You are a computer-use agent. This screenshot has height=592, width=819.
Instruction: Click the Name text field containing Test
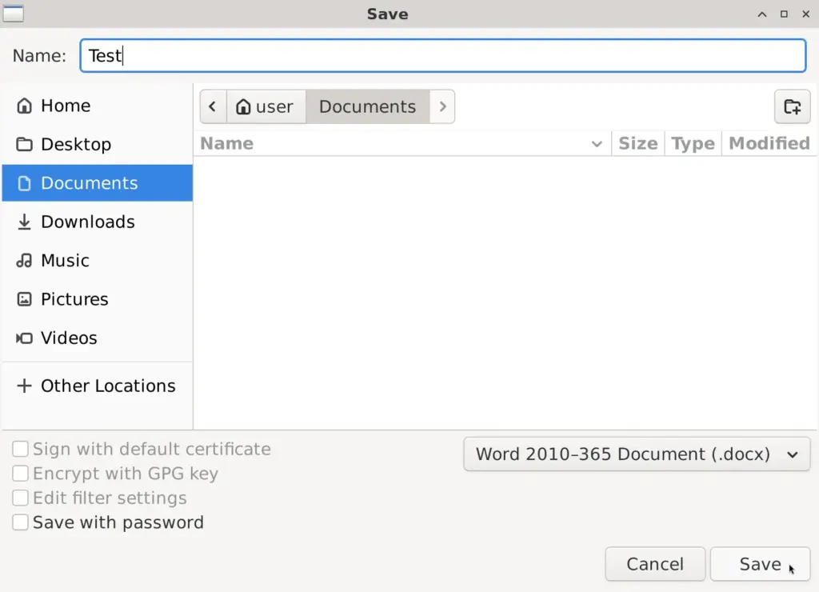[x=443, y=55]
